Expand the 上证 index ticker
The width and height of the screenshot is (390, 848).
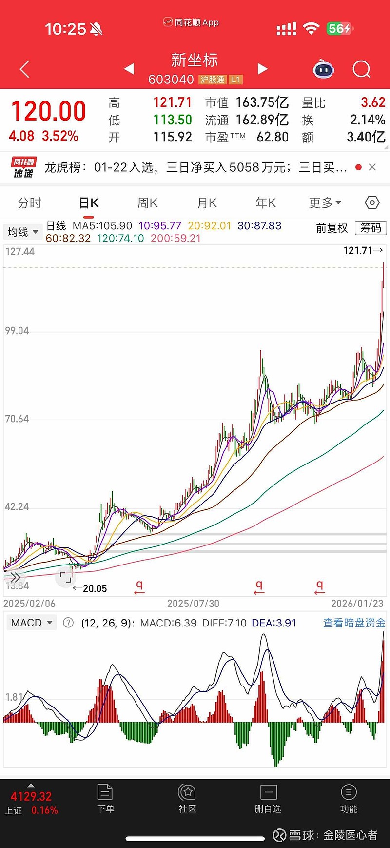pyautogui.click(x=31, y=800)
